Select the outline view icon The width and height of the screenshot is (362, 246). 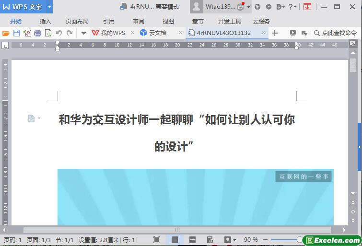coord(192,240)
